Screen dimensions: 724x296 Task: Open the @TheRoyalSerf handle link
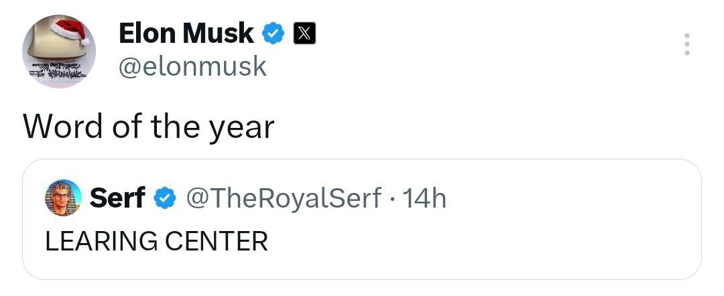pos(282,198)
